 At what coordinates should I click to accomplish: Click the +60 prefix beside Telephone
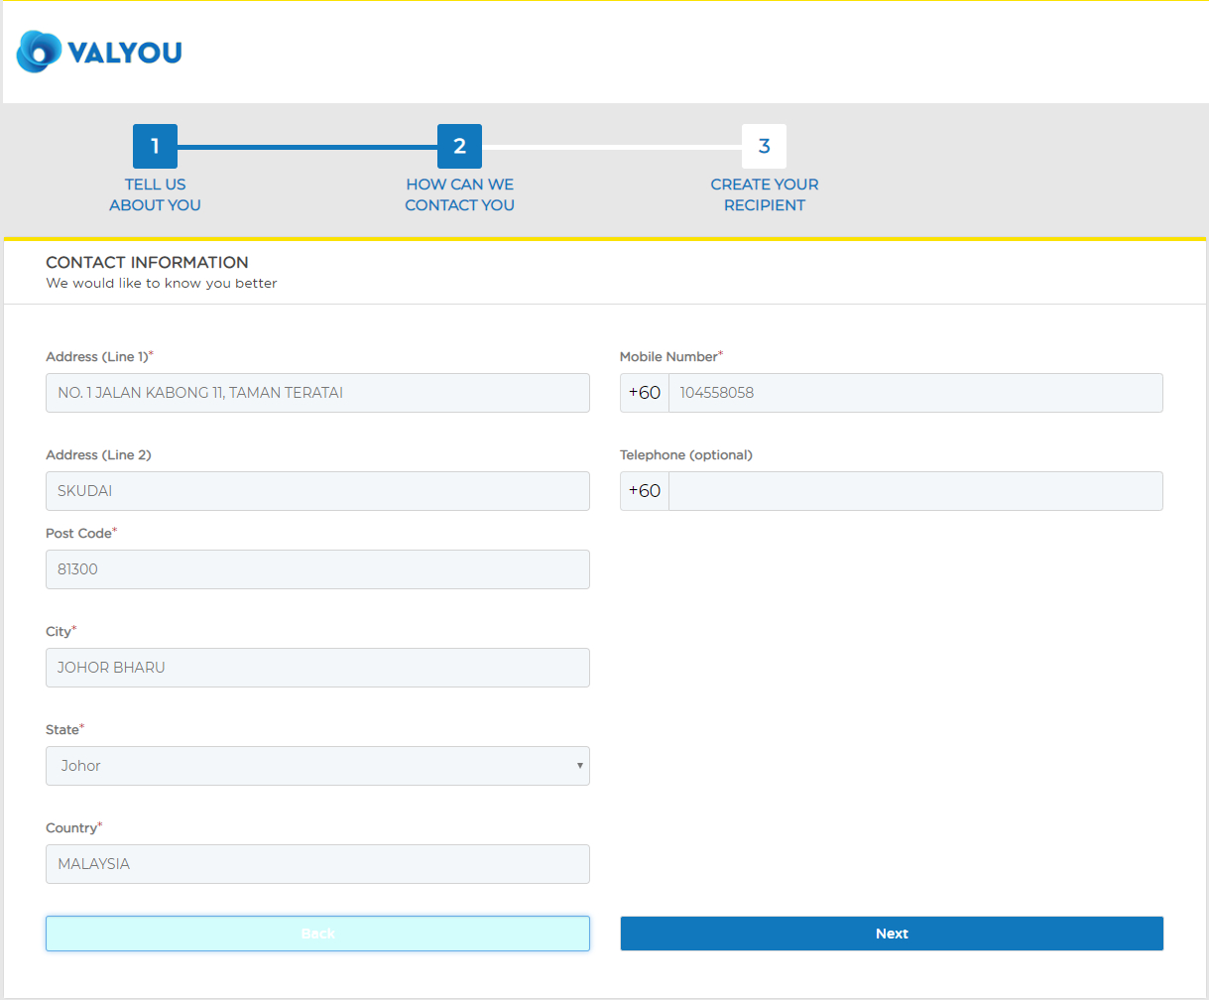[x=643, y=490]
